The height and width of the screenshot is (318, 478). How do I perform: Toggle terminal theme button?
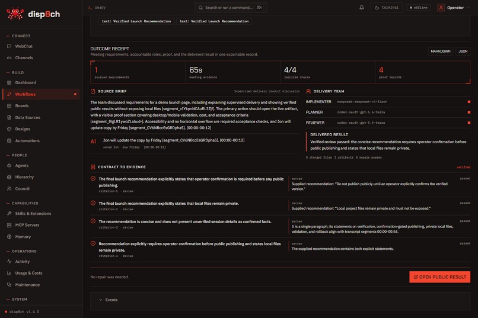click(387, 8)
